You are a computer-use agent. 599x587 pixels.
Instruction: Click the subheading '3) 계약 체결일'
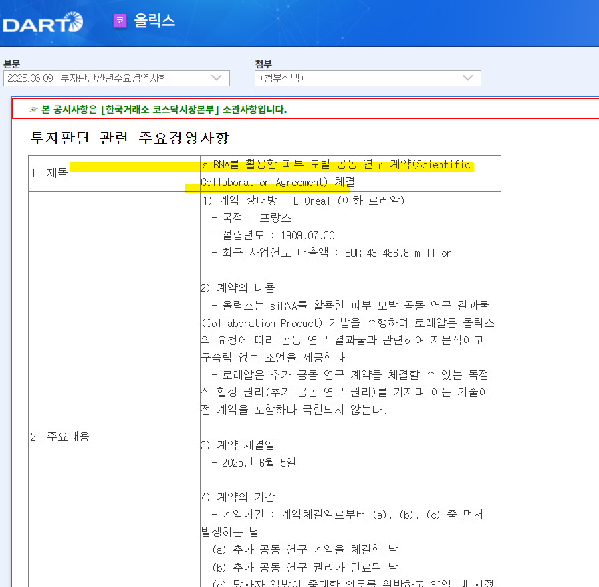237,445
